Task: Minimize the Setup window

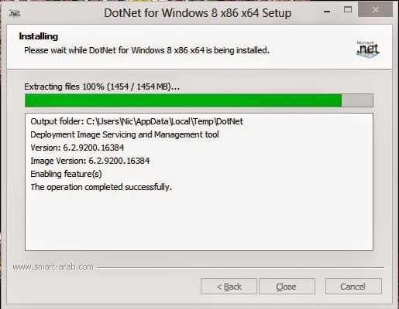Action: click(x=327, y=12)
